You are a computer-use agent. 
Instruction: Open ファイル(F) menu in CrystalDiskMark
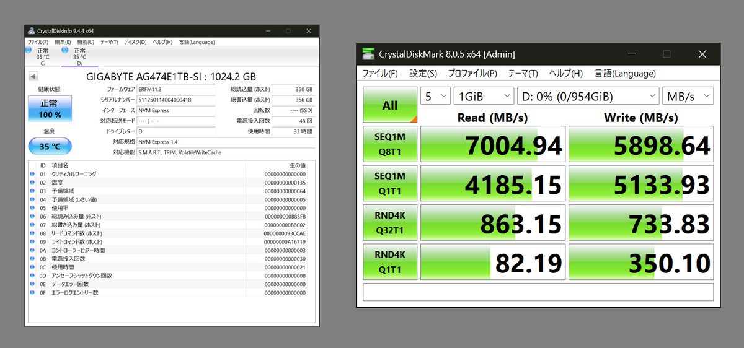[380, 73]
